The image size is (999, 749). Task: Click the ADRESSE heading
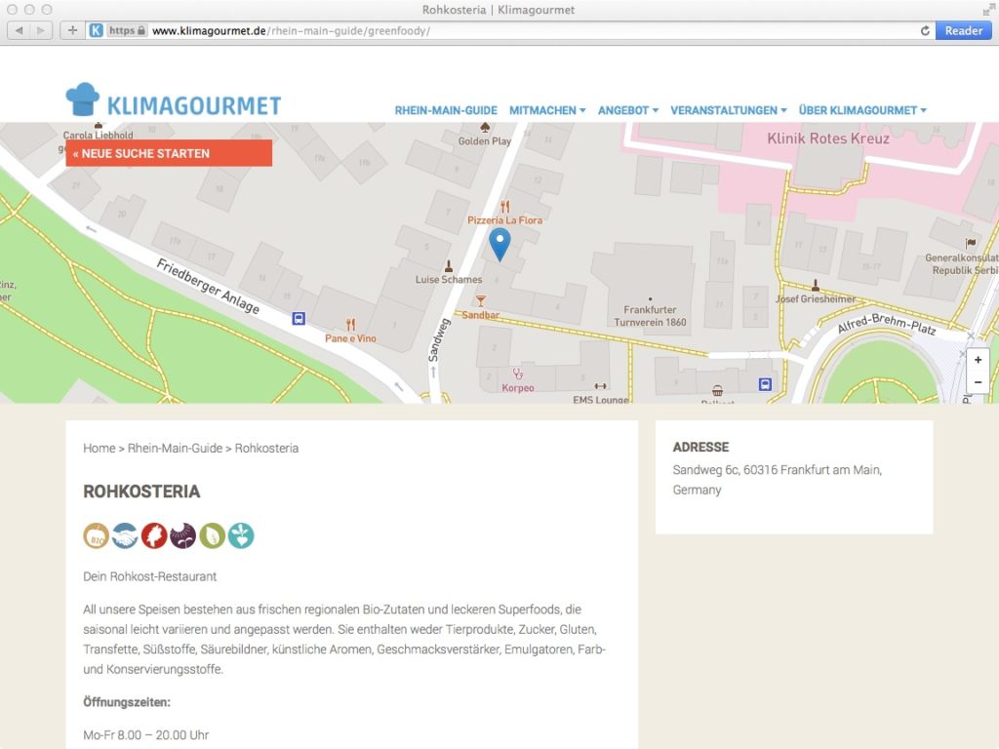[x=700, y=447]
